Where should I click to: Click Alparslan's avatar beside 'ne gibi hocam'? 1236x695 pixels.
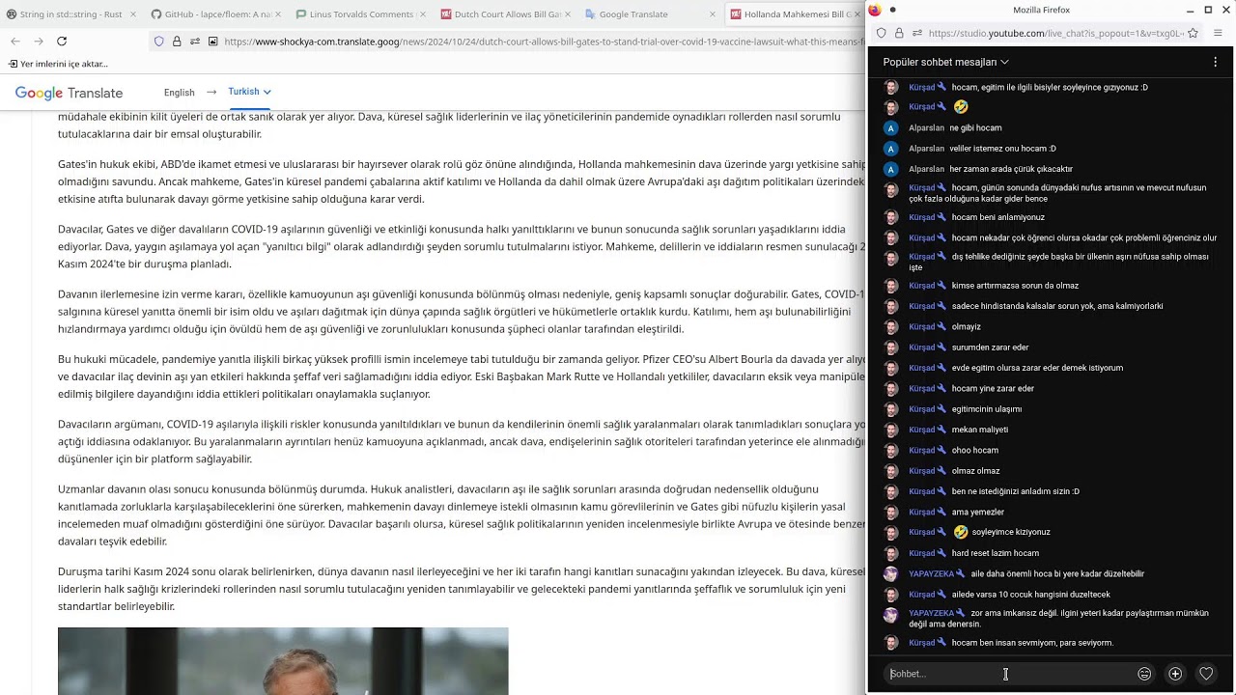[x=891, y=128]
